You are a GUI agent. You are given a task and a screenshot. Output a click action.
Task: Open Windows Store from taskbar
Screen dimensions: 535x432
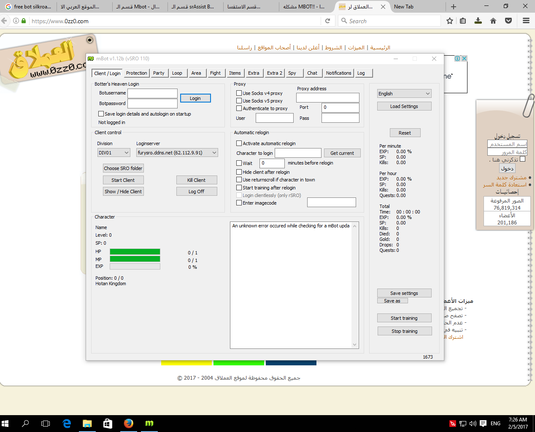coord(108,423)
